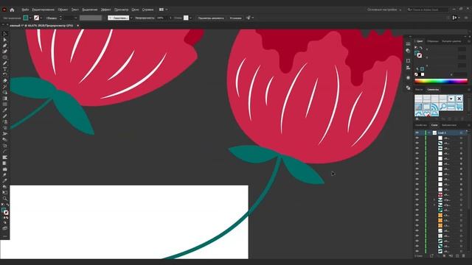The height and width of the screenshot is (265, 472).
Task: Open the Файл menu
Action: pos(25,10)
